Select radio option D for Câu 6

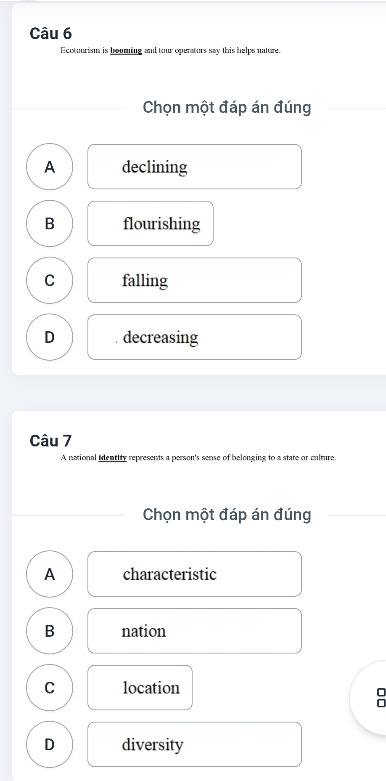click(x=50, y=337)
